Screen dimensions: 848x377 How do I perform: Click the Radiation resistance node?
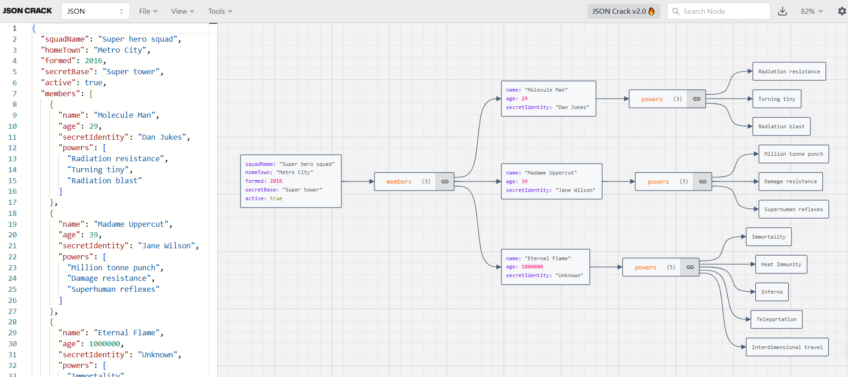pos(789,71)
